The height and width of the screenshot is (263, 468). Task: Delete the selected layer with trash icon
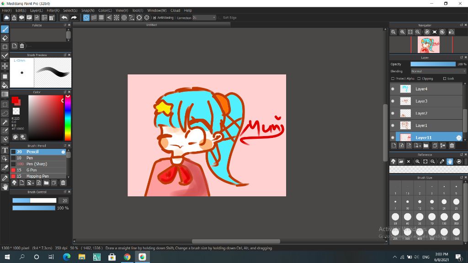[x=452, y=146]
